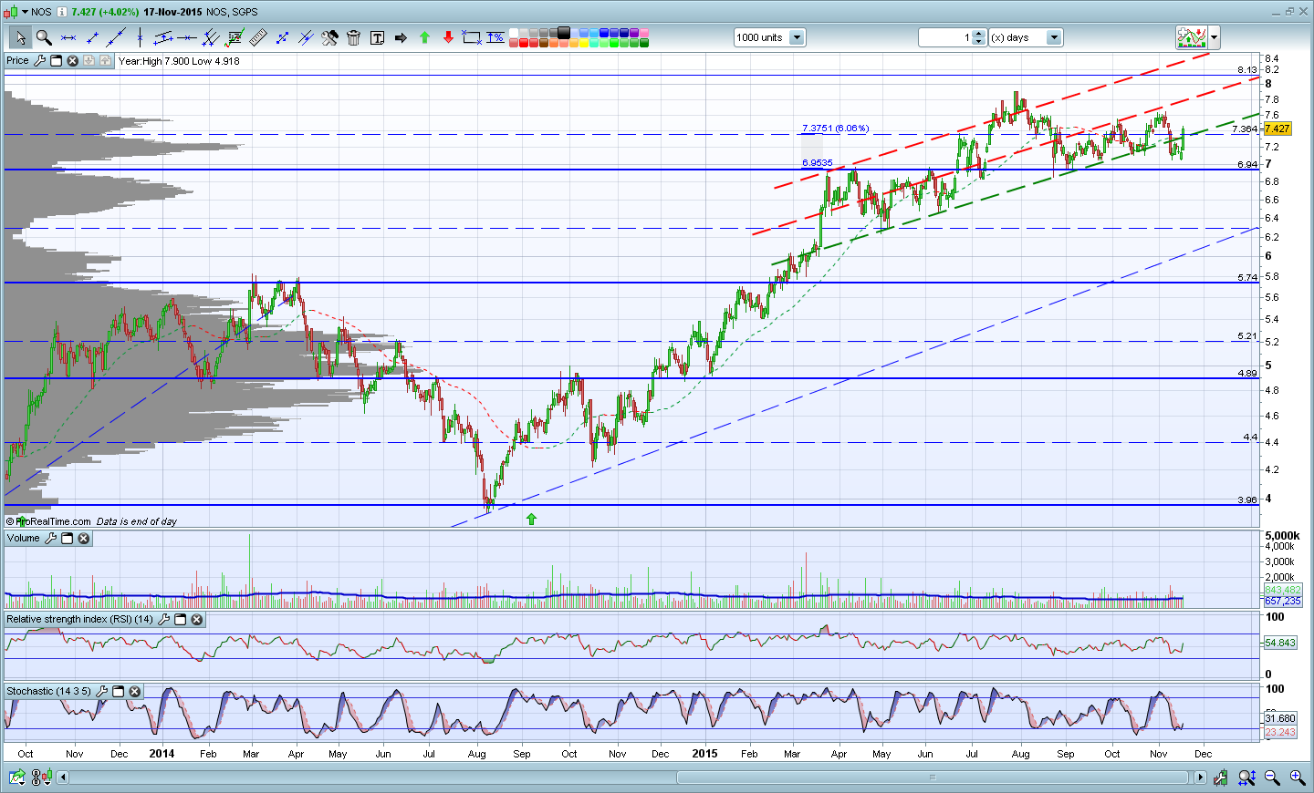The height and width of the screenshot is (793, 1314).
Task: Select the text annotation tool
Action: pyautogui.click(x=377, y=37)
